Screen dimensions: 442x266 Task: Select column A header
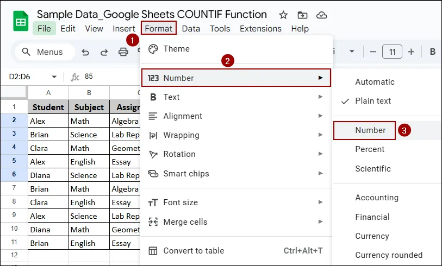click(48, 93)
